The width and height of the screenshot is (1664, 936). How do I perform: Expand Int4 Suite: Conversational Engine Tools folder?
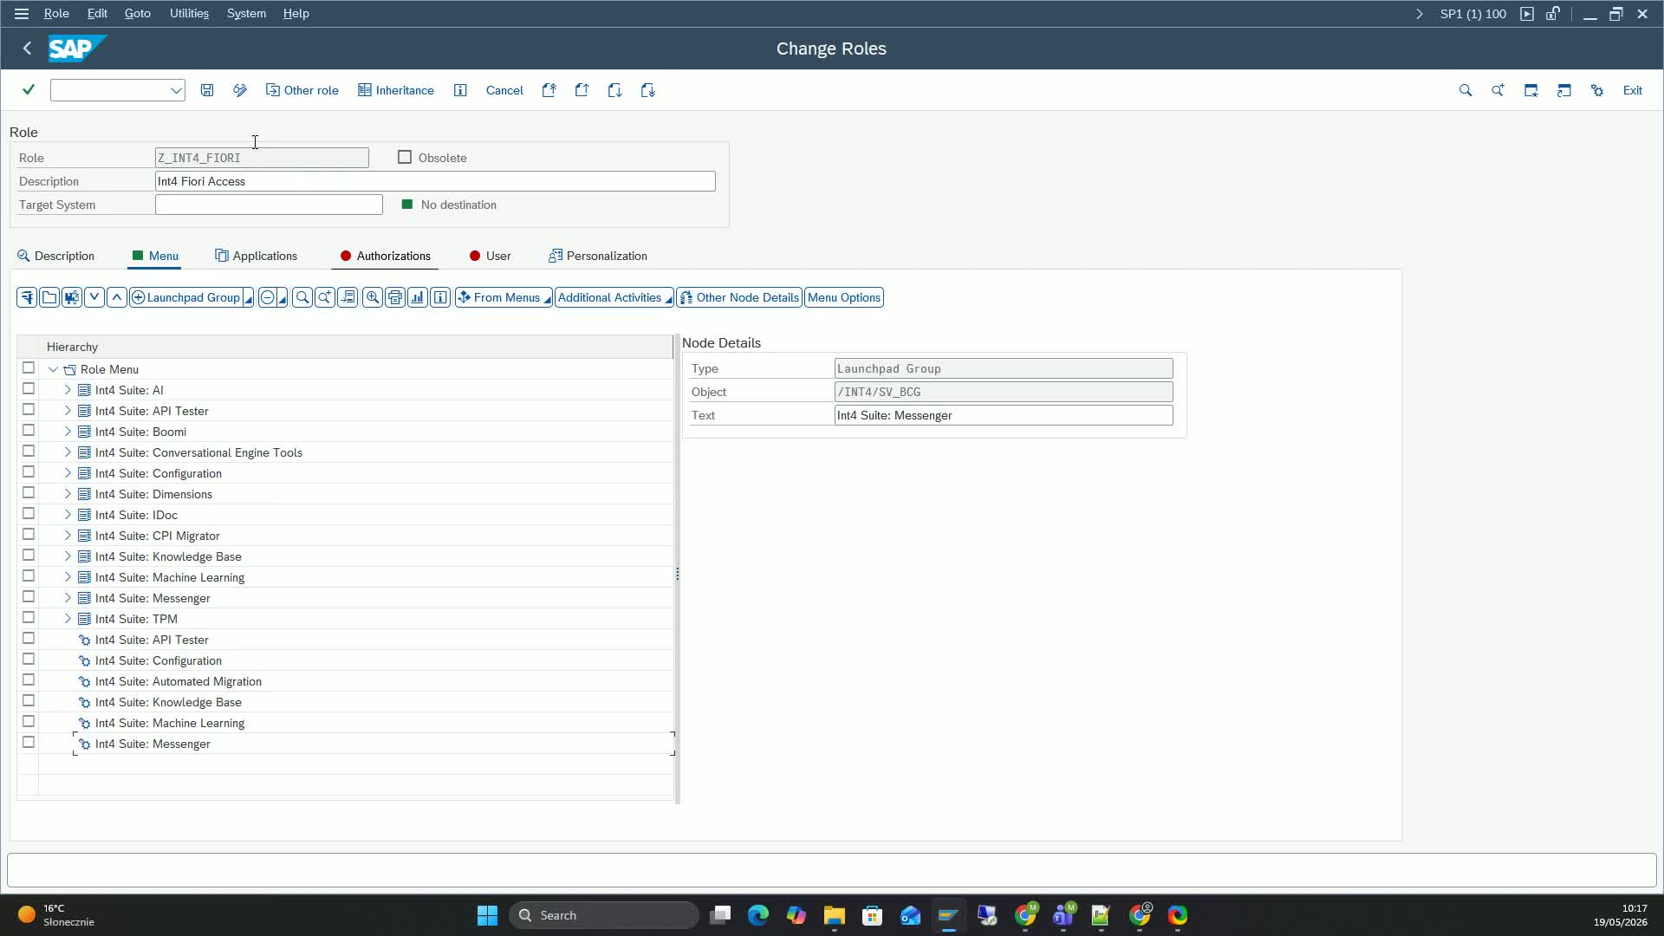(x=68, y=452)
